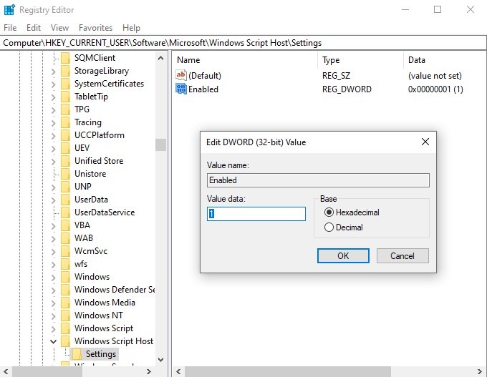Click the Registry Editor app icon in title bar

(x=9, y=9)
